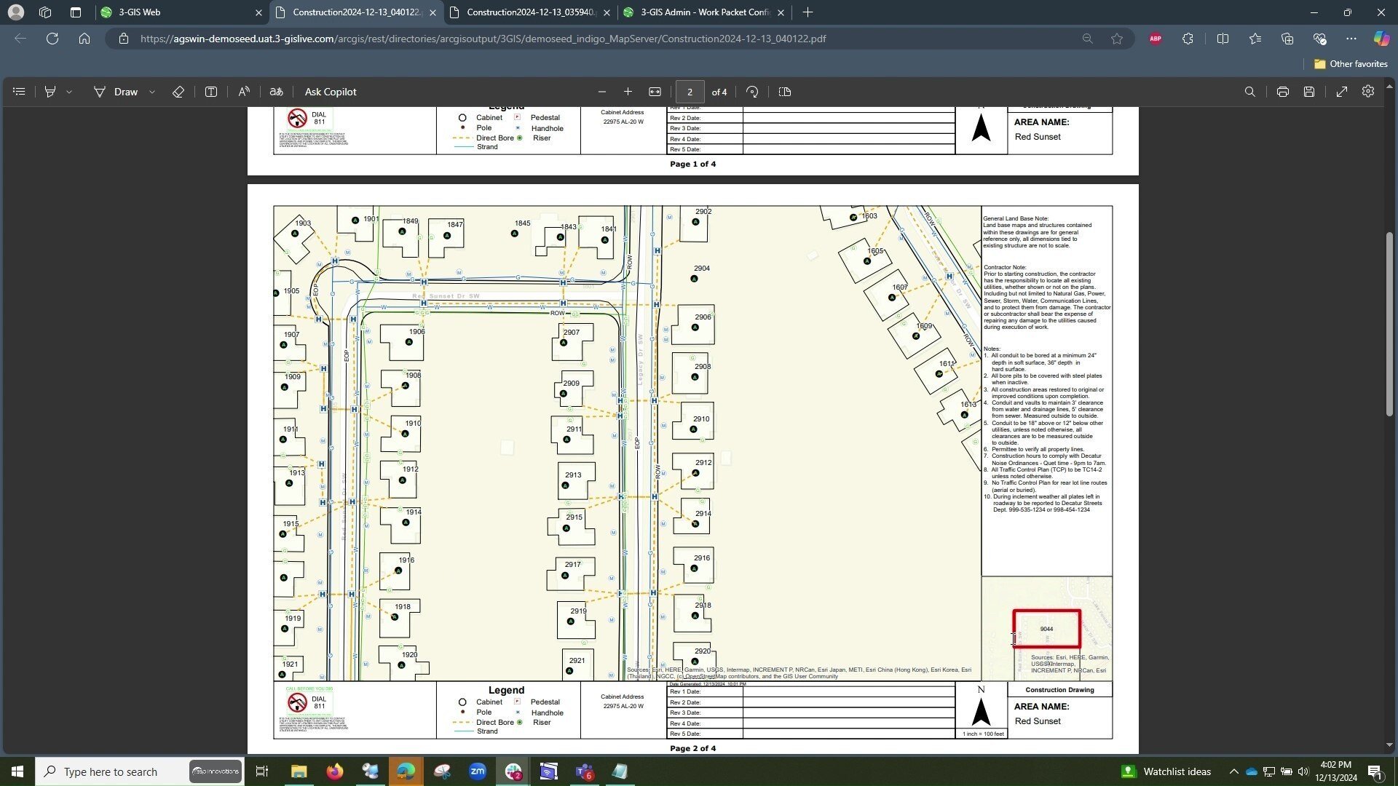Open search within the PDF
1398x786 pixels.
(1249, 91)
